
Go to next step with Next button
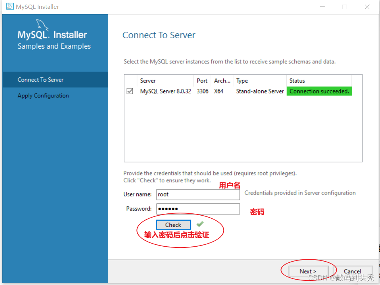[308, 271]
